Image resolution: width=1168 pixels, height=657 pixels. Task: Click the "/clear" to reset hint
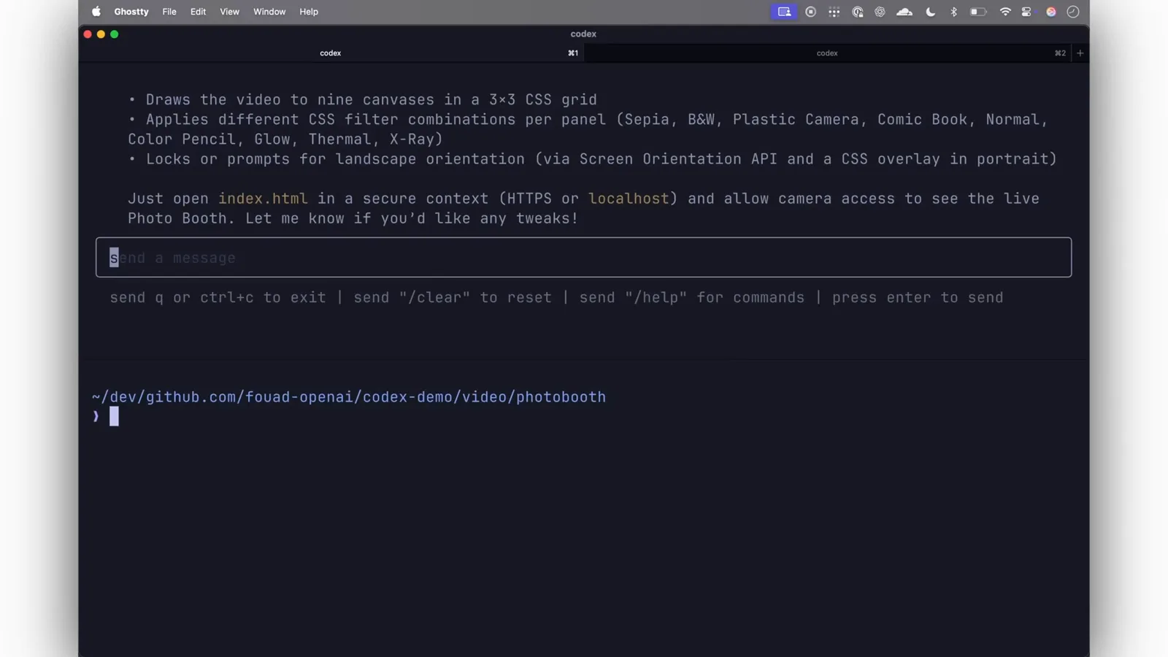coord(453,298)
